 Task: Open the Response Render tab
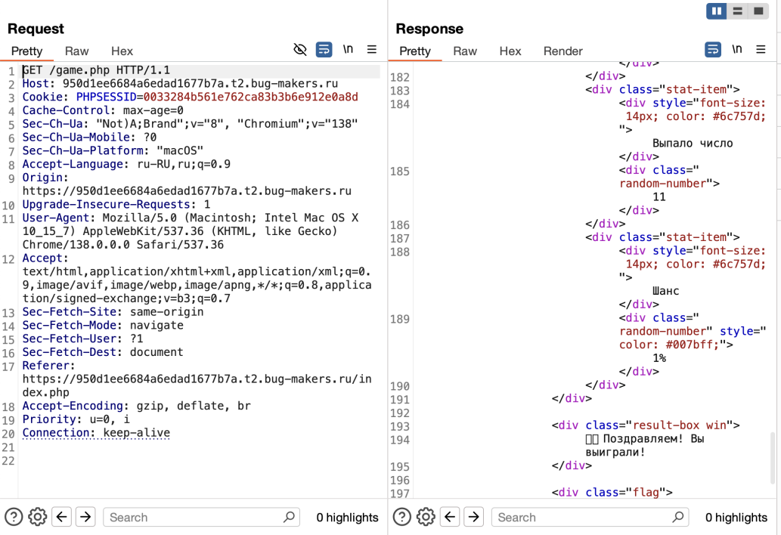click(563, 51)
